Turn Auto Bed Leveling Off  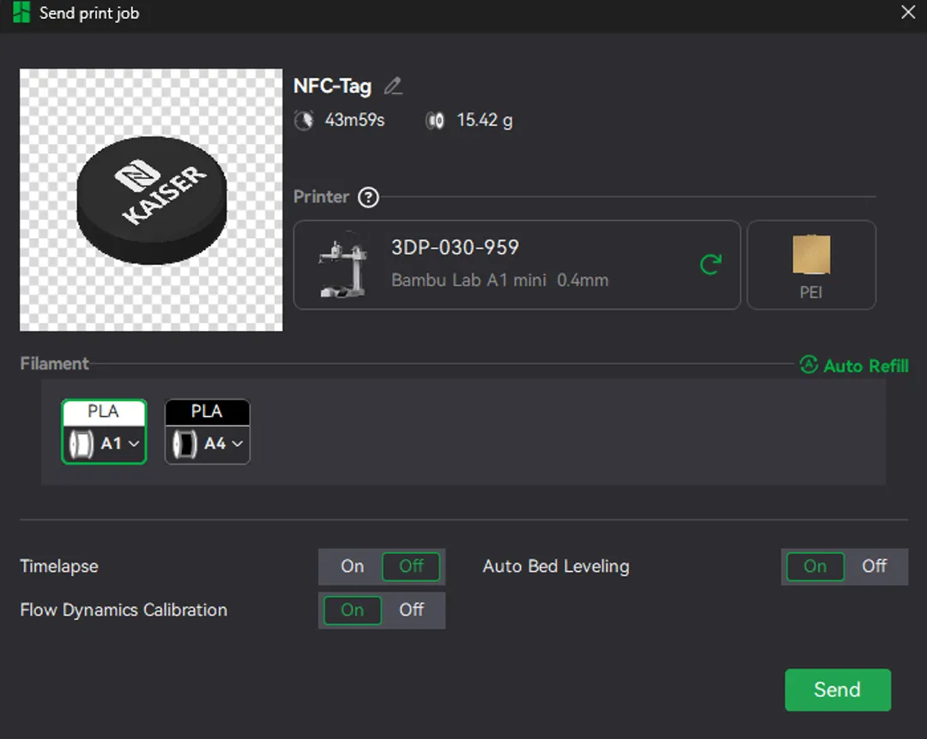[875, 567]
